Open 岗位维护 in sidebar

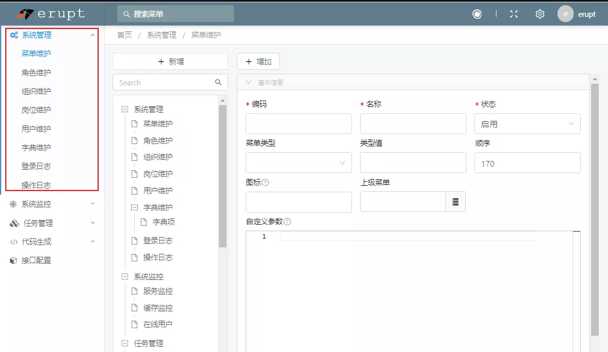click(x=36, y=110)
